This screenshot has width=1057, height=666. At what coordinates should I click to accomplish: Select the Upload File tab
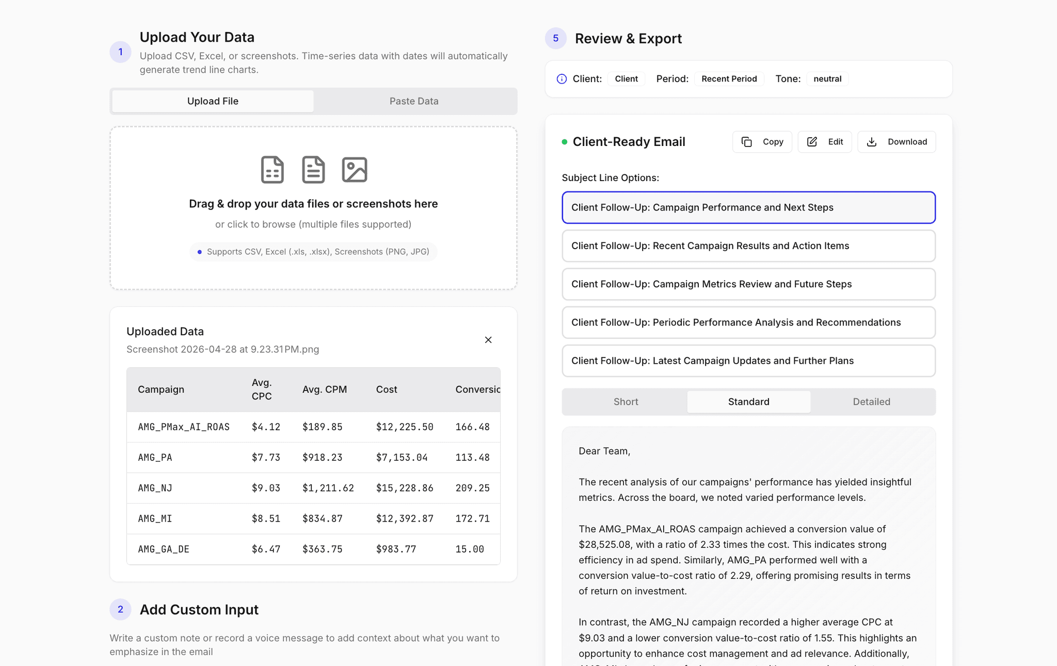[x=213, y=101]
